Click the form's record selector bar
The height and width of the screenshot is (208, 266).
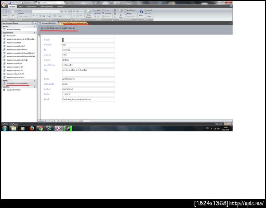(x=39, y=77)
